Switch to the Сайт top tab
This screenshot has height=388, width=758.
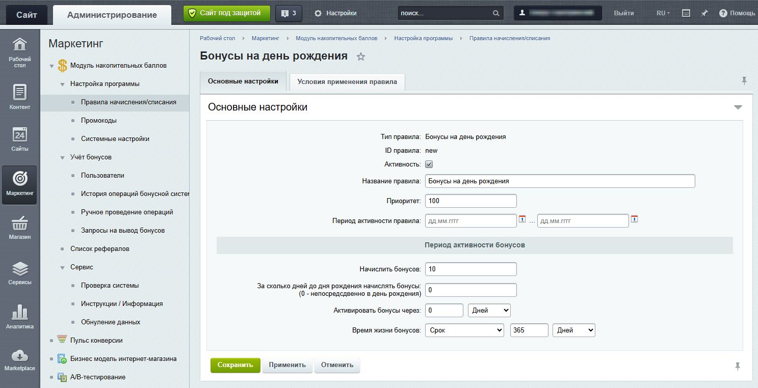point(27,15)
